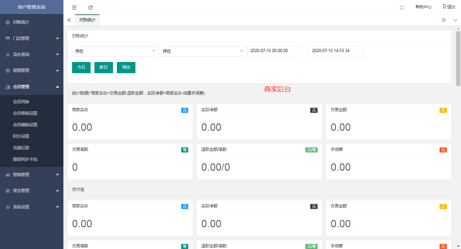Toggle the sidebar collapse icon
Viewport: 461px width, 249px height.
pos(74,7)
